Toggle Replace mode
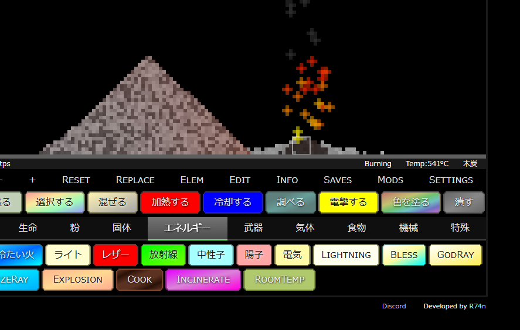The image size is (520, 330). 135,180
